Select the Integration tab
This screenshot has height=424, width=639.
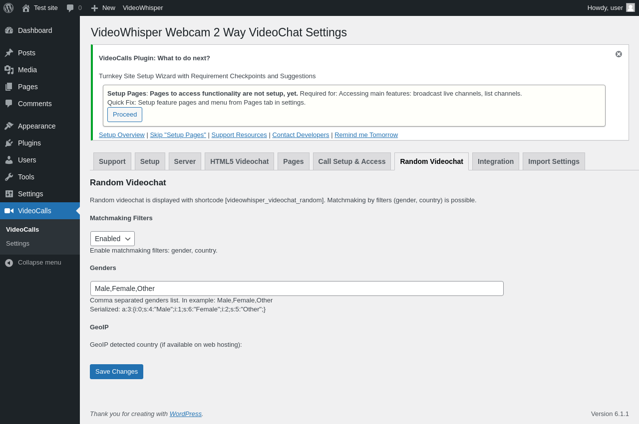[496, 161]
